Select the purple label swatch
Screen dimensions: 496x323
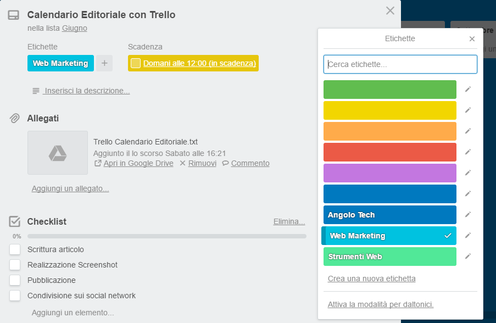tap(390, 173)
